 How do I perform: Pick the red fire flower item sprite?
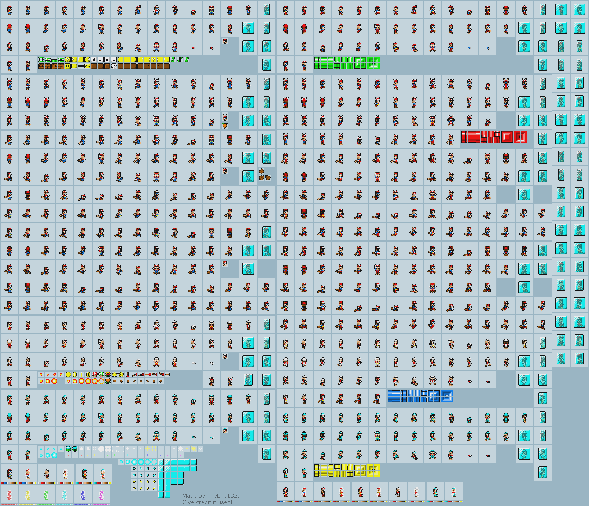[108, 375]
